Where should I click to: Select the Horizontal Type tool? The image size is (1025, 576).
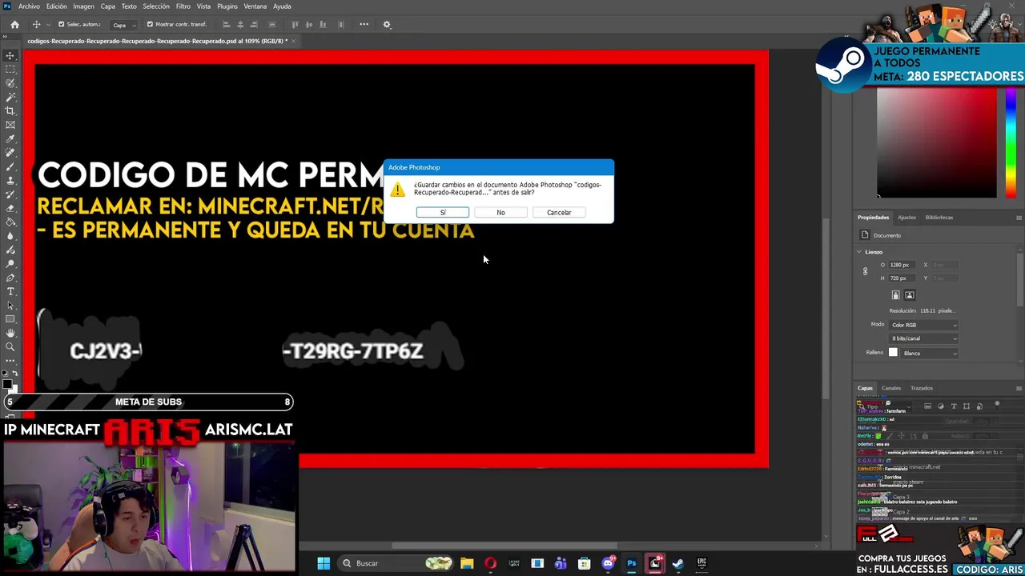(10, 291)
